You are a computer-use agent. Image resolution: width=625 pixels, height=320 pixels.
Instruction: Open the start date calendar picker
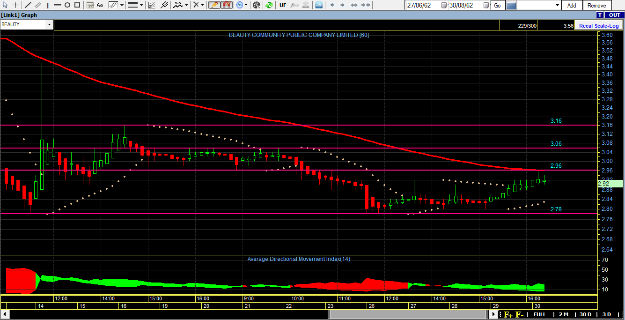[x=443, y=5]
